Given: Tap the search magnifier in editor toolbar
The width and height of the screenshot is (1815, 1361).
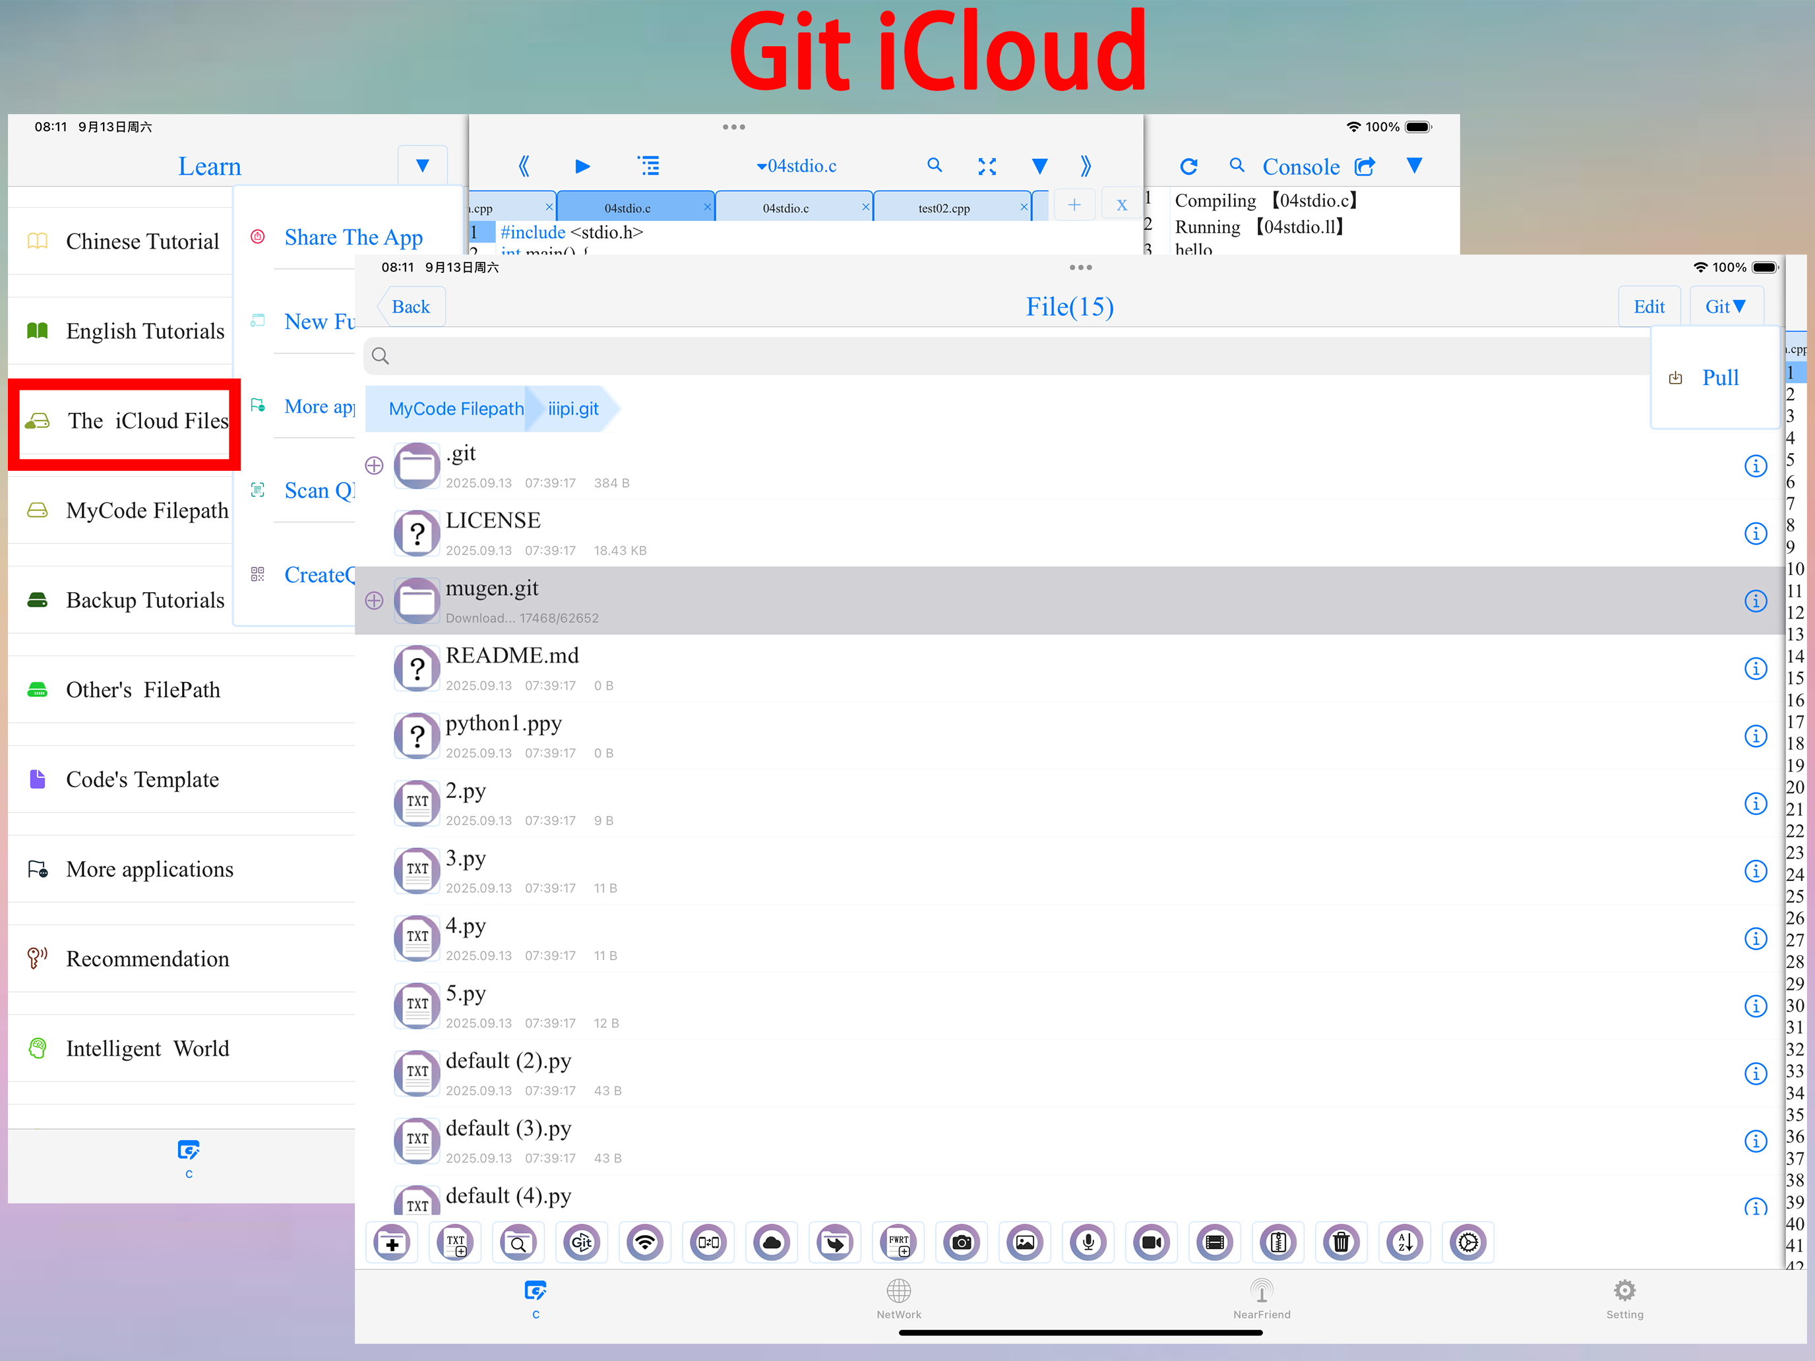Looking at the screenshot, I should click(x=935, y=165).
